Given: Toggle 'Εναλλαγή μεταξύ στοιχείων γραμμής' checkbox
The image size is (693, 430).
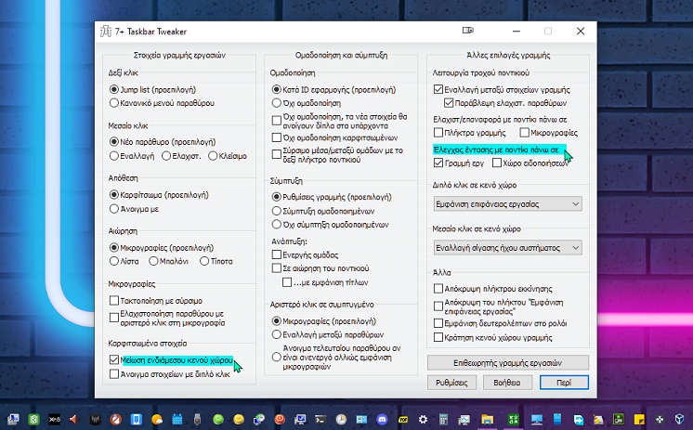Looking at the screenshot, I should point(438,89).
